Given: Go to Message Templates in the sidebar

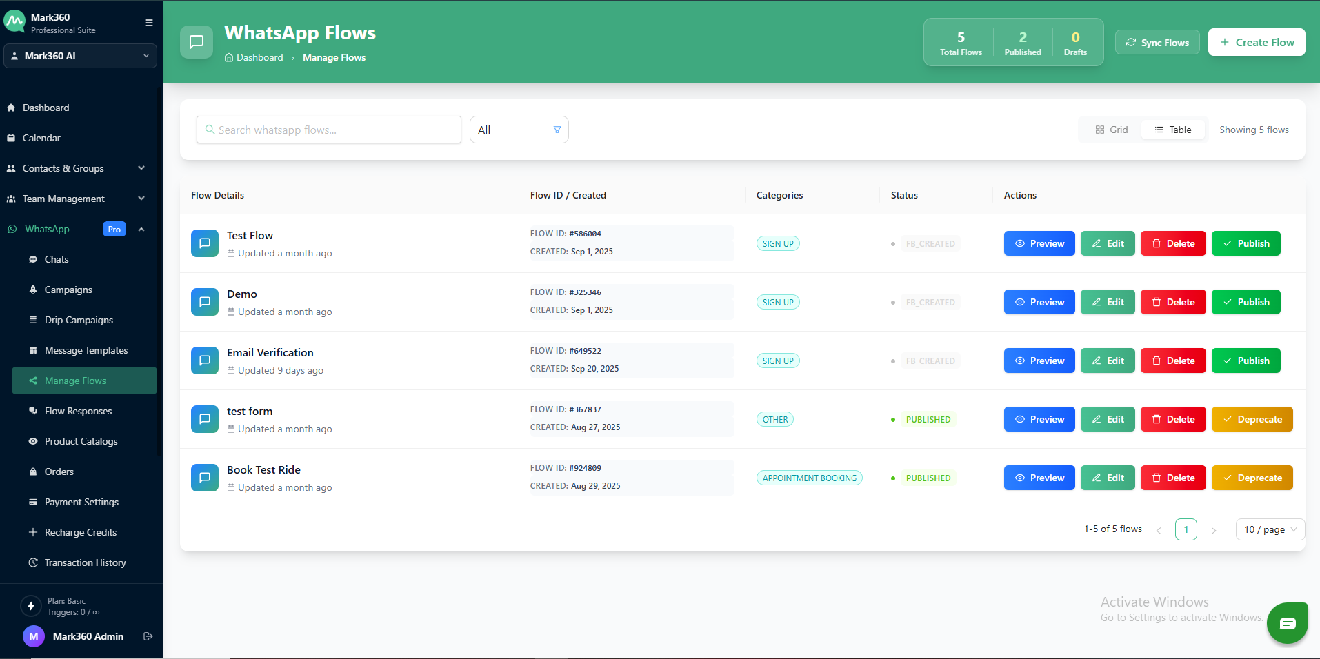Looking at the screenshot, I should (x=86, y=350).
